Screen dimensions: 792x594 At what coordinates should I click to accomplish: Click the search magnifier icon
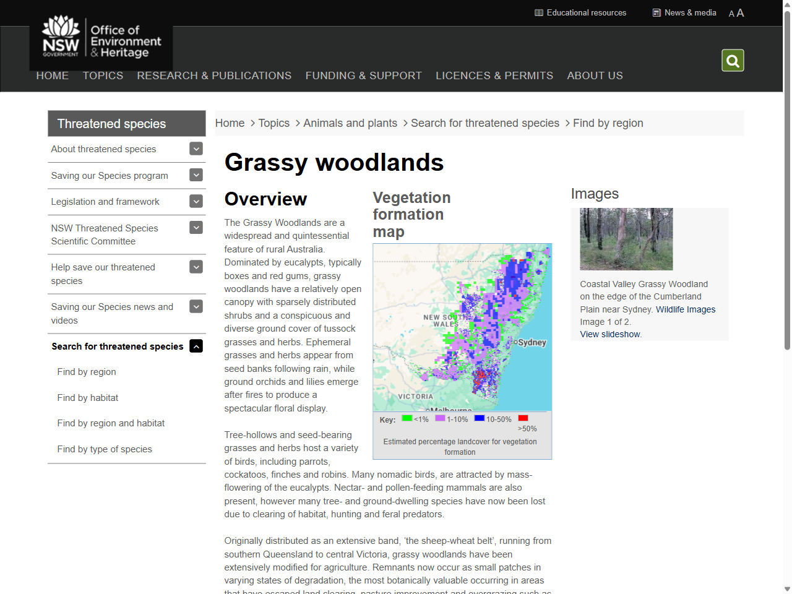tap(733, 60)
